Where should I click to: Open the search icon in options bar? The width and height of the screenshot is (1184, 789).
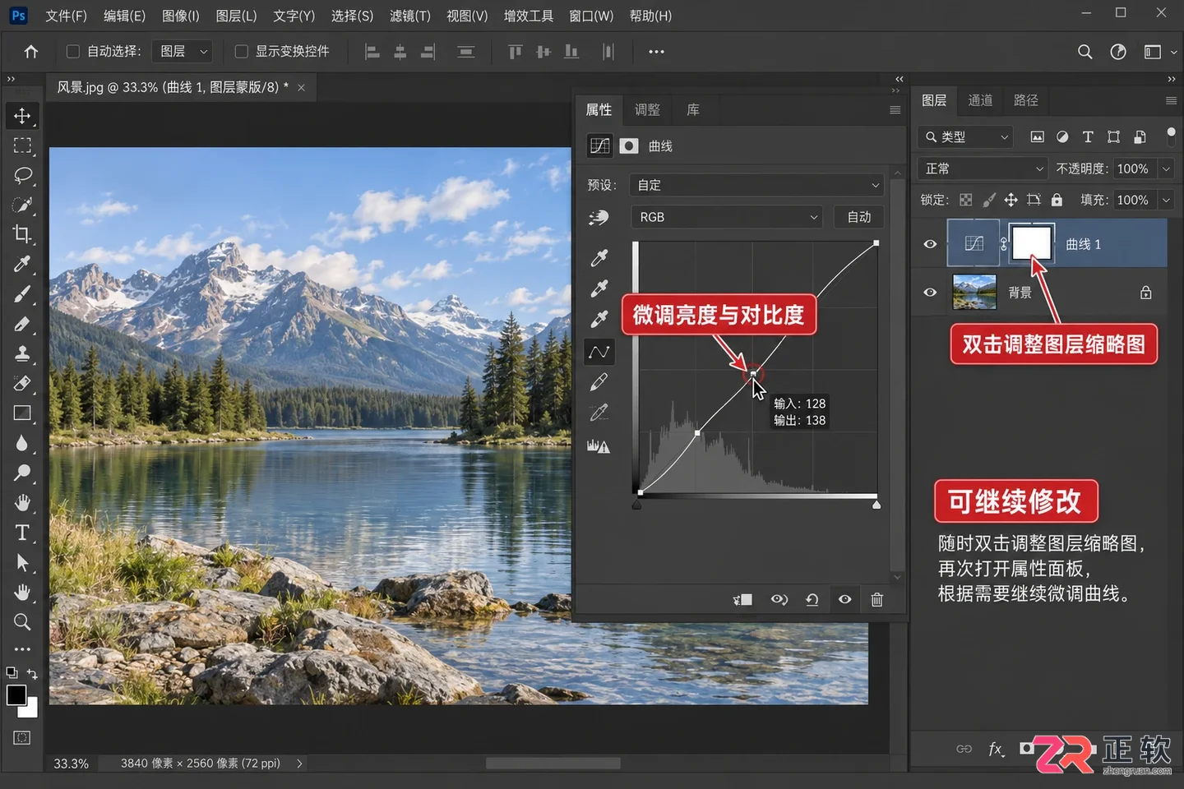tap(1085, 52)
